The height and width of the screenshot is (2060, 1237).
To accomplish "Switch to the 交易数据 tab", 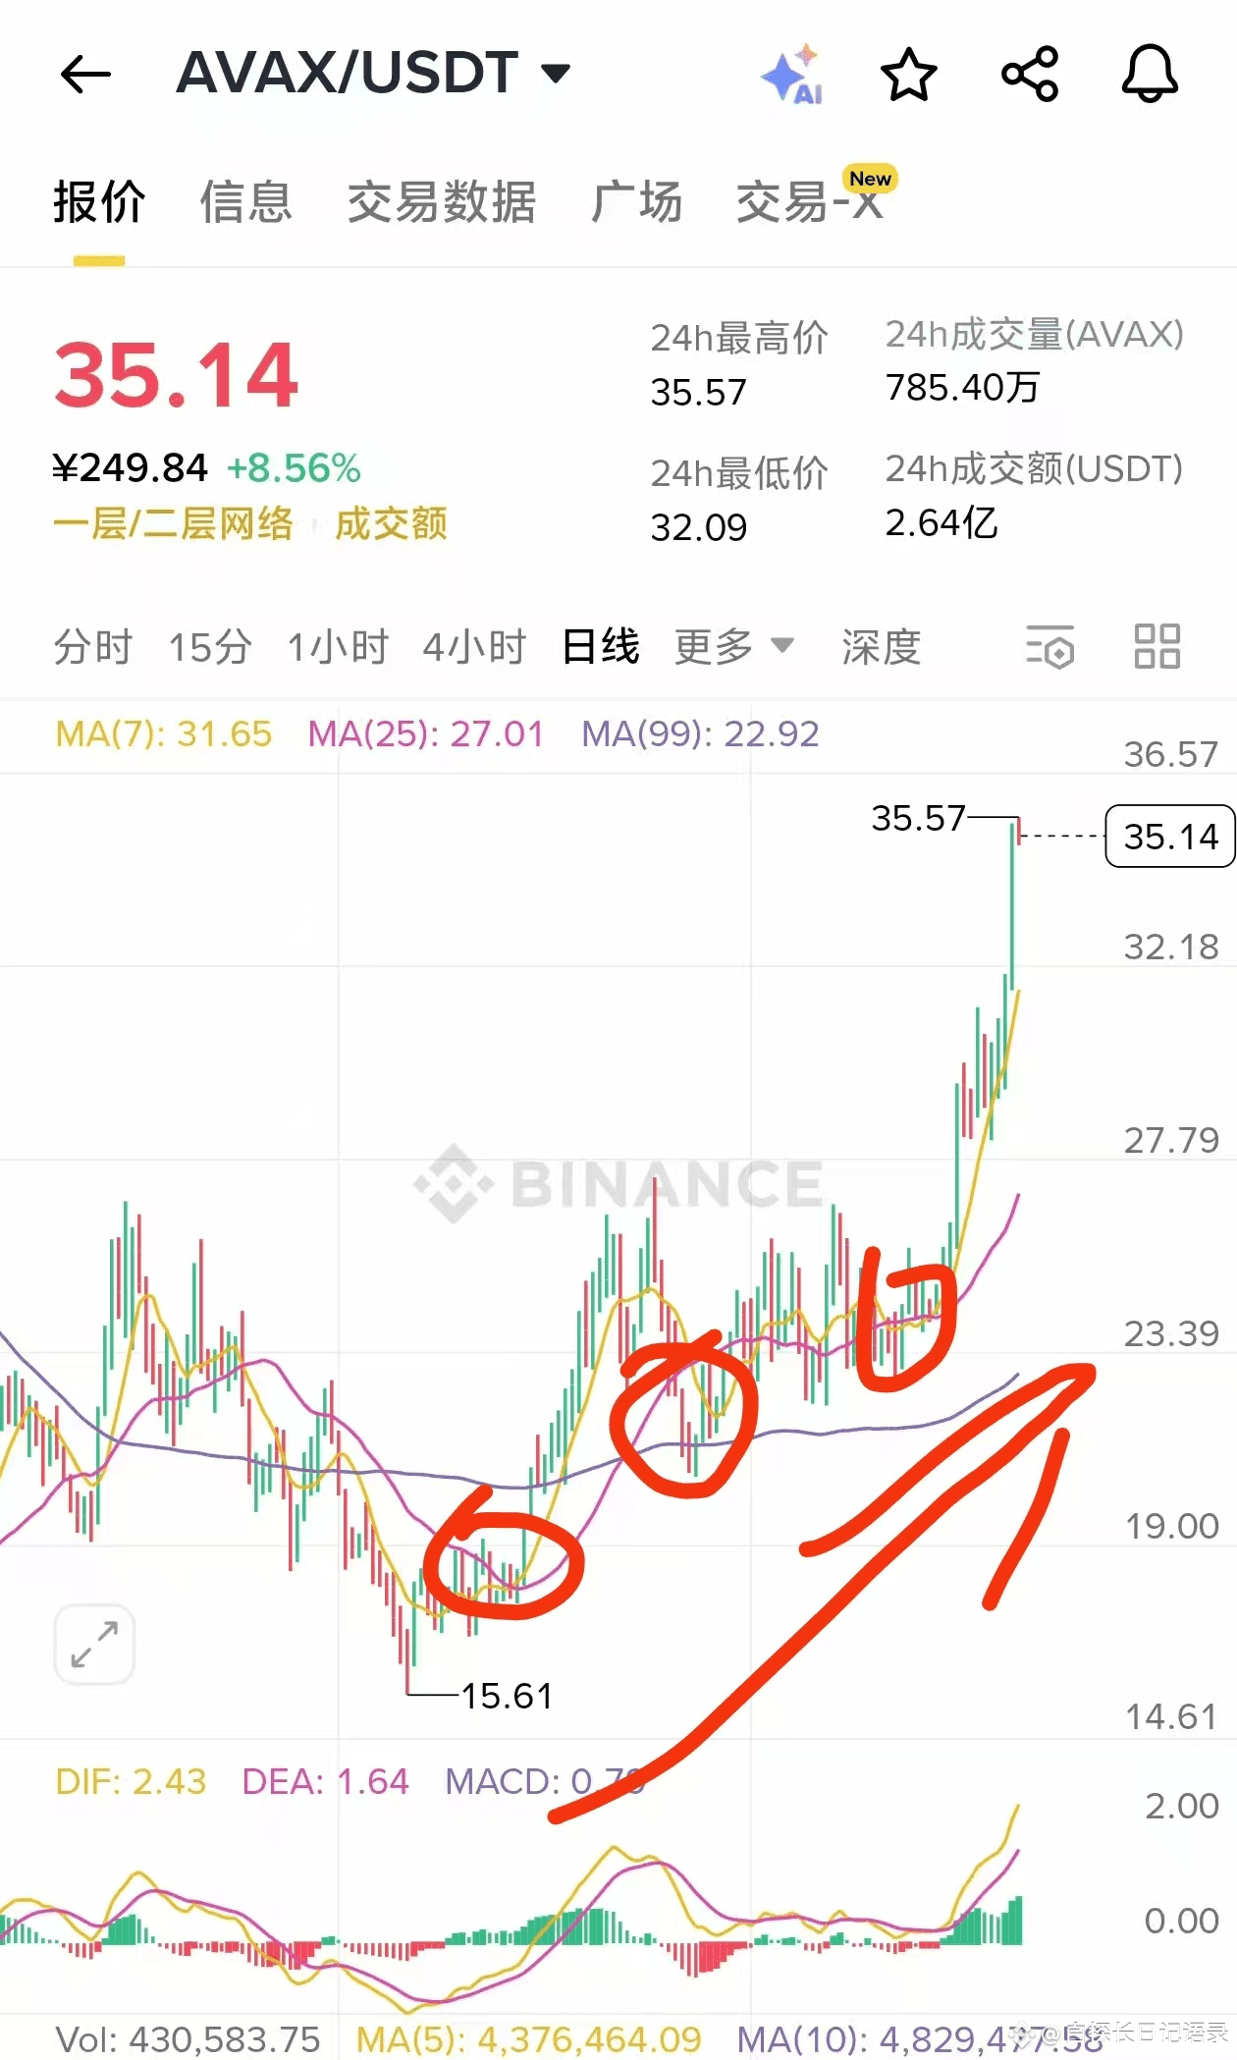I will 442,202.
